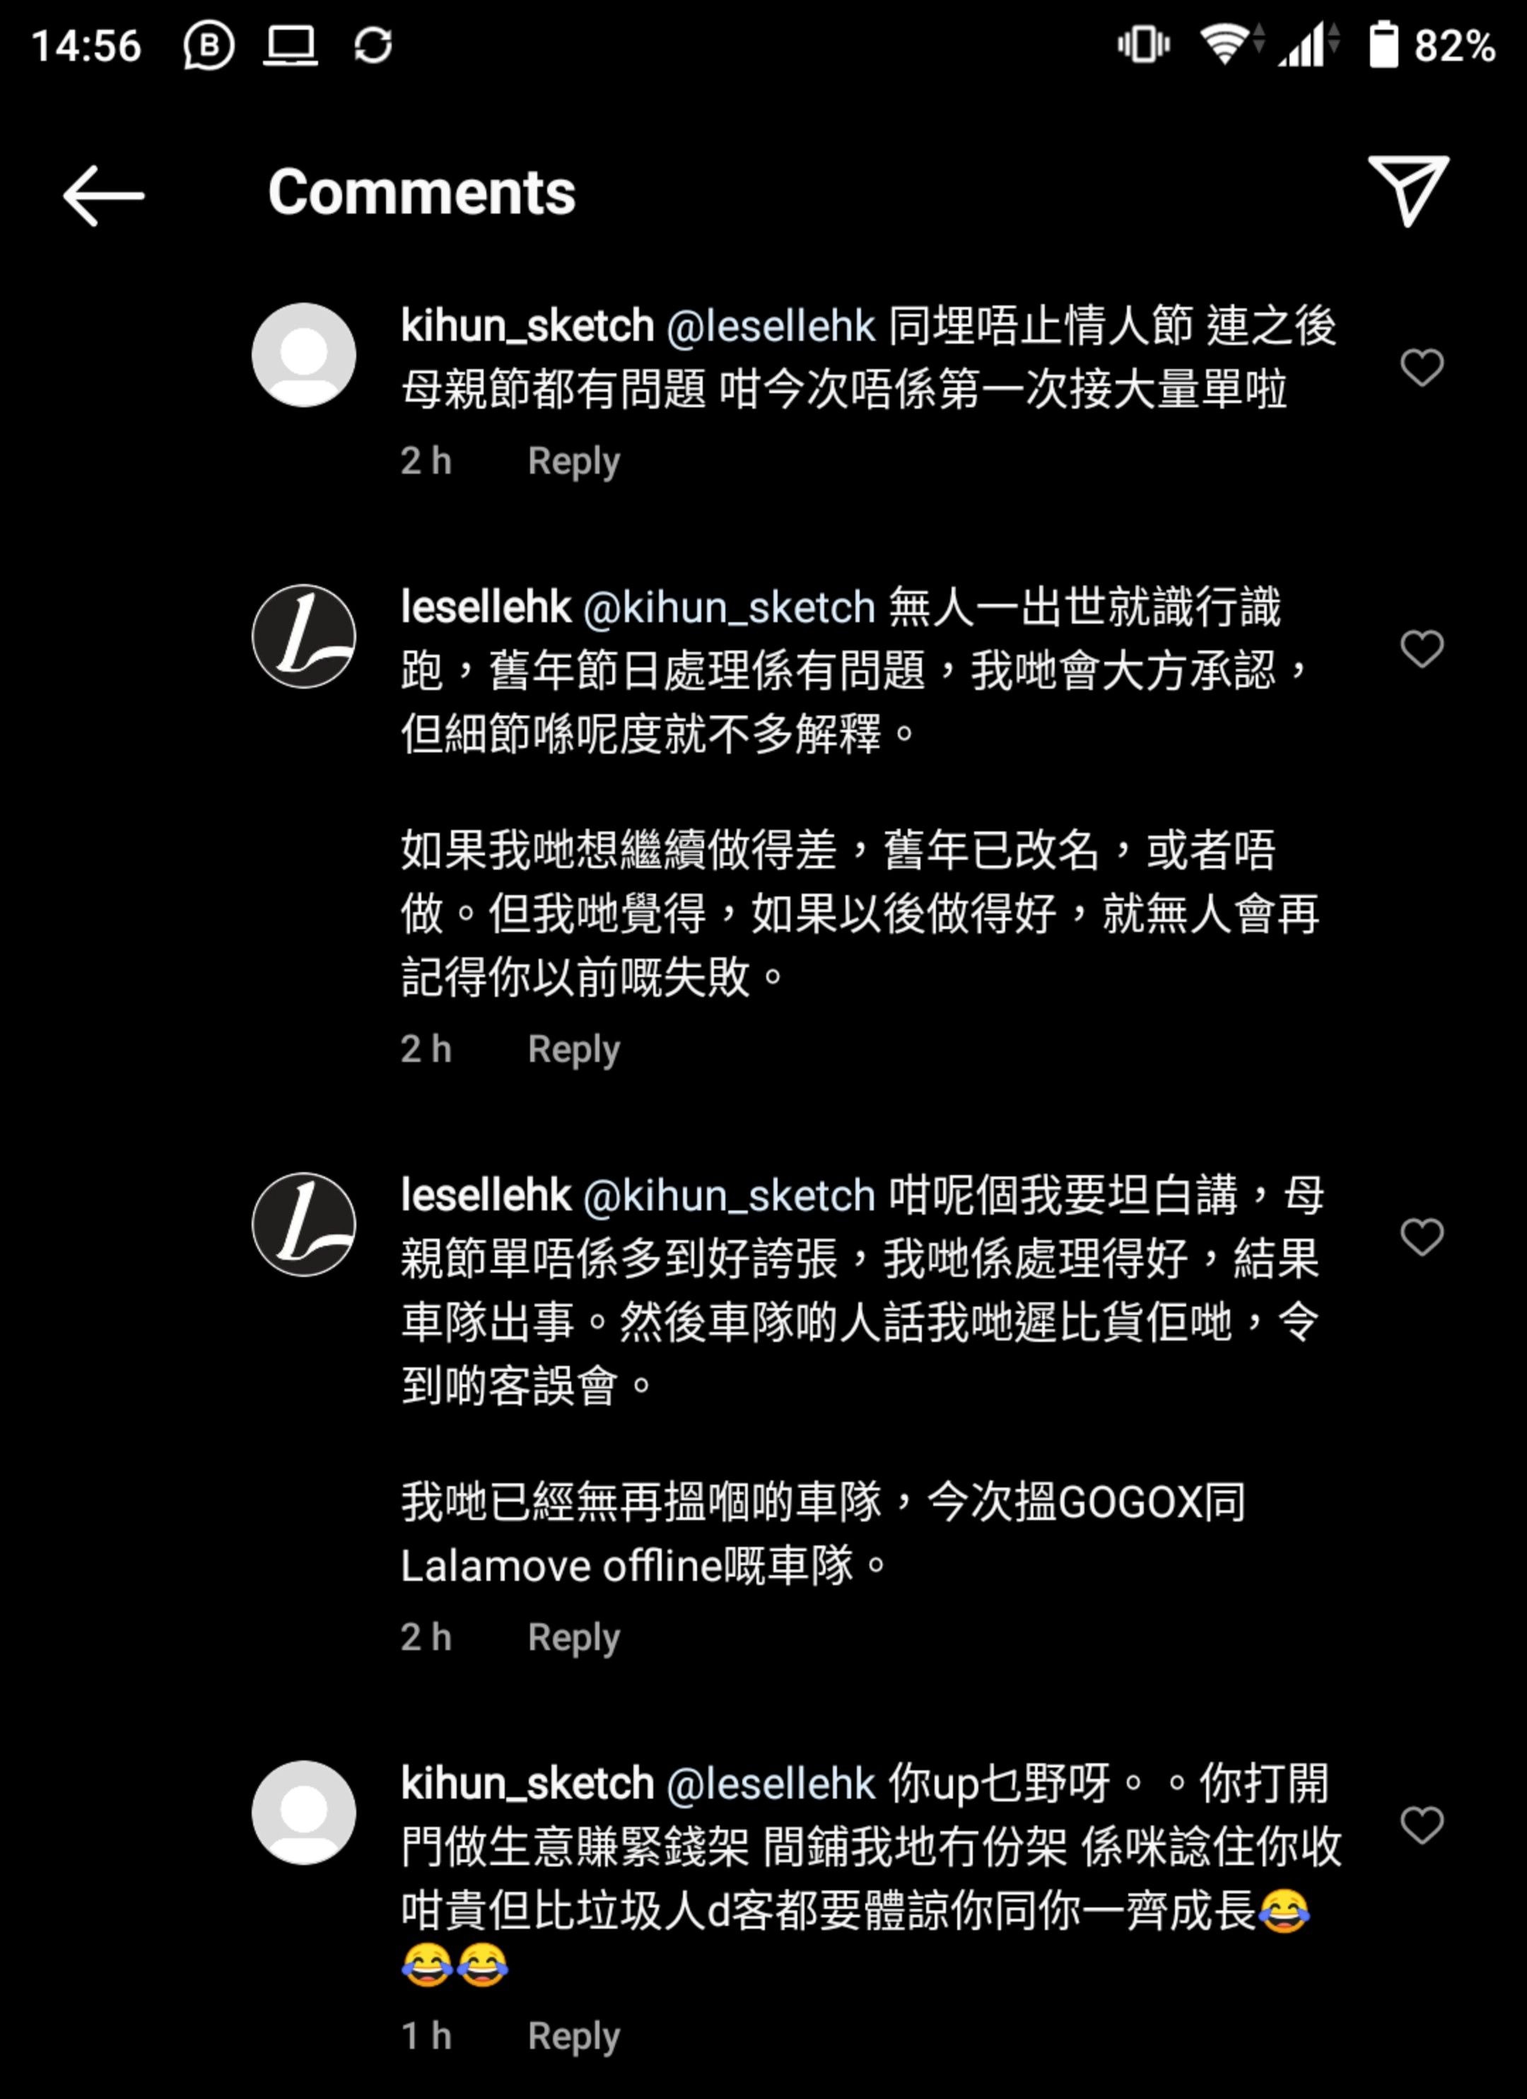Screen dimensions: 1527x2099
Task: Open the share paper plane icon
Action: tap(1408, 191)
